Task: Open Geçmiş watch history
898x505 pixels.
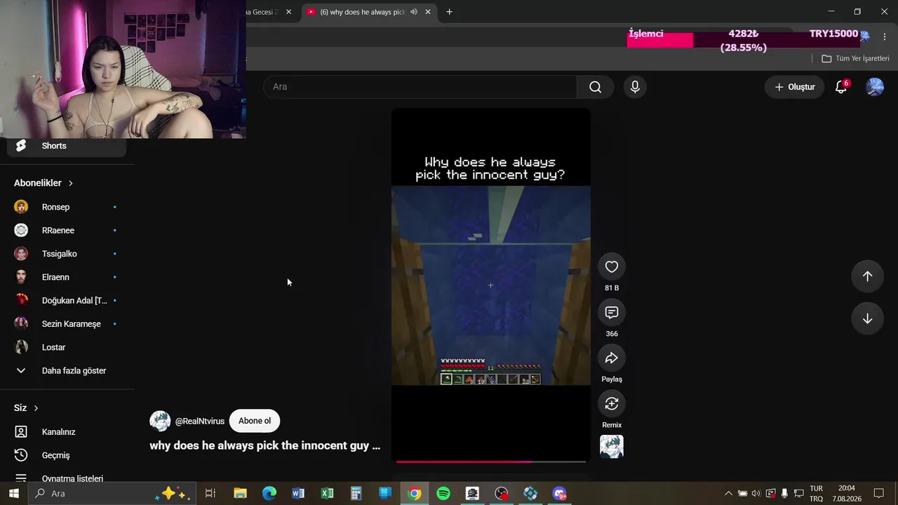Action: 67,455
